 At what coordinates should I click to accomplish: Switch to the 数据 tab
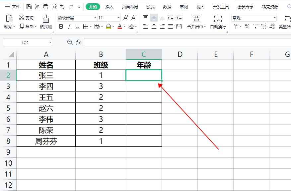(167, 7)
